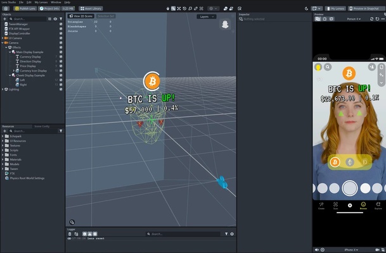Click the Logger copy icon
Screen dimensions: 386x253
click(x=76, y=234)
